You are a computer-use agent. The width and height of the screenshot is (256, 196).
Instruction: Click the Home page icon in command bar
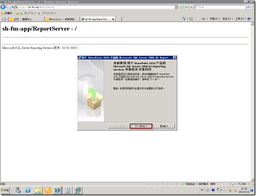pyautogui.click(x=184, y=19)
